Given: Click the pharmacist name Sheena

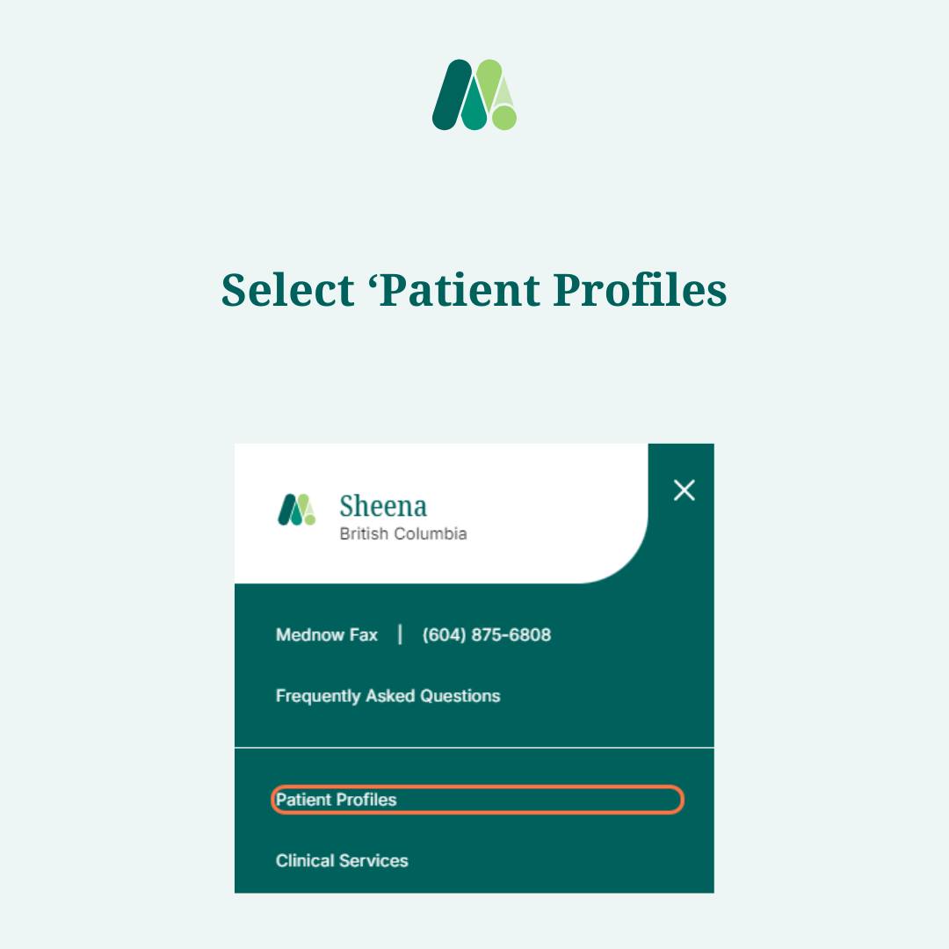Looking at the screenshot, I should point(383,506).
